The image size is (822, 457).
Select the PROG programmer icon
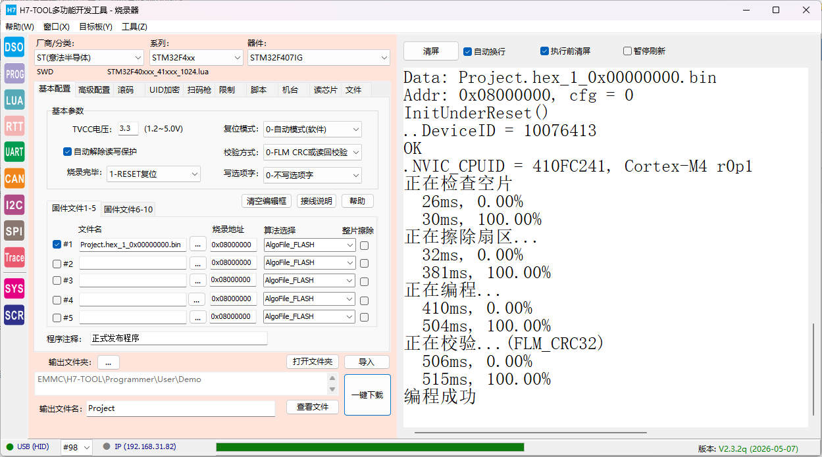(14, 74)
